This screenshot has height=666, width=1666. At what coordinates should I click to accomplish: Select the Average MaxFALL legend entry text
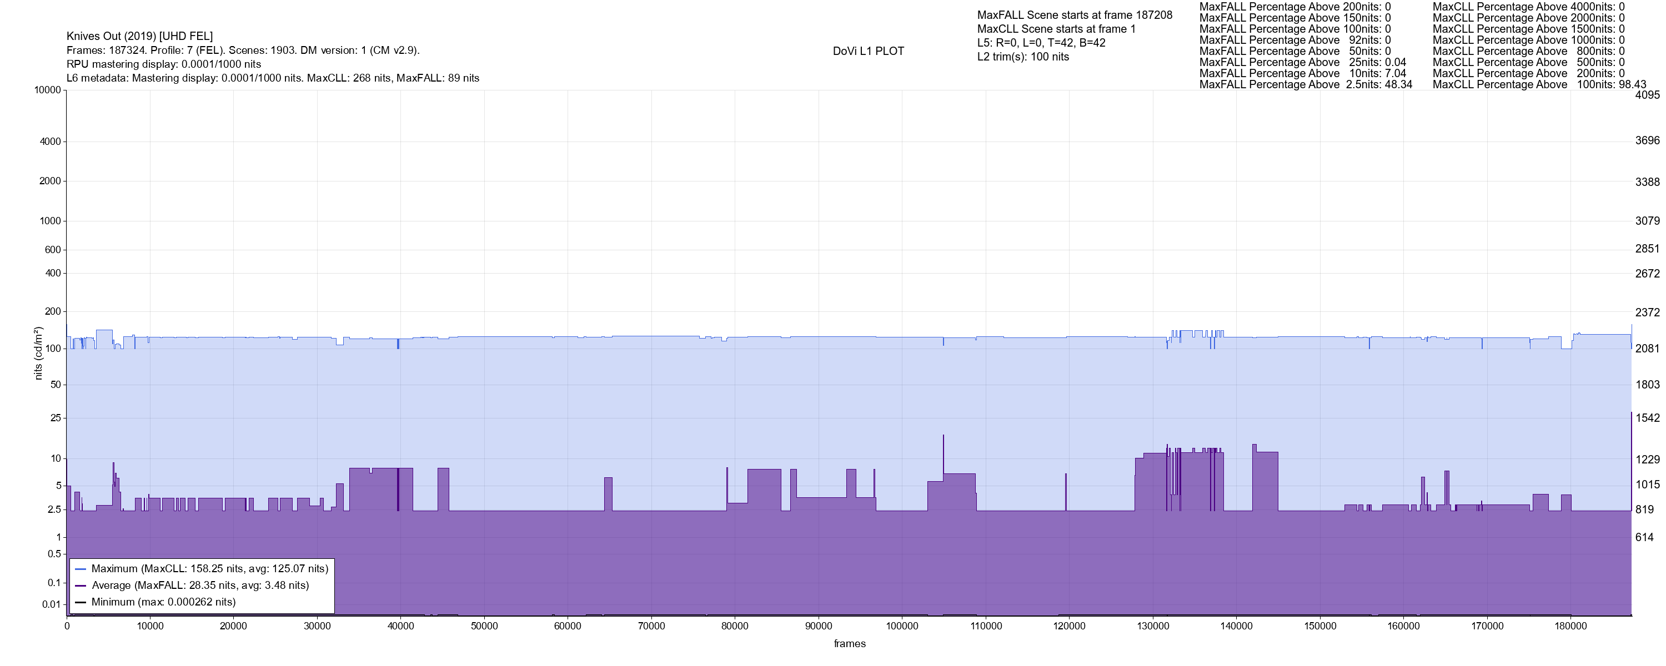[x=200, y=586]
